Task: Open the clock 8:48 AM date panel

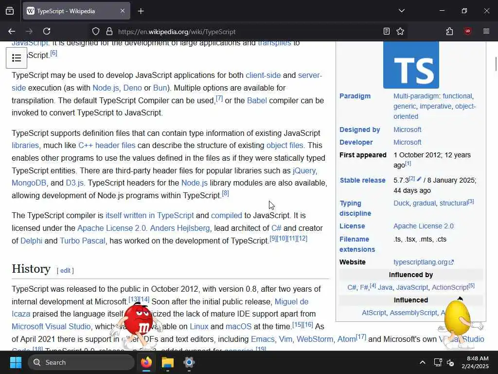Action: click(475, 362)
